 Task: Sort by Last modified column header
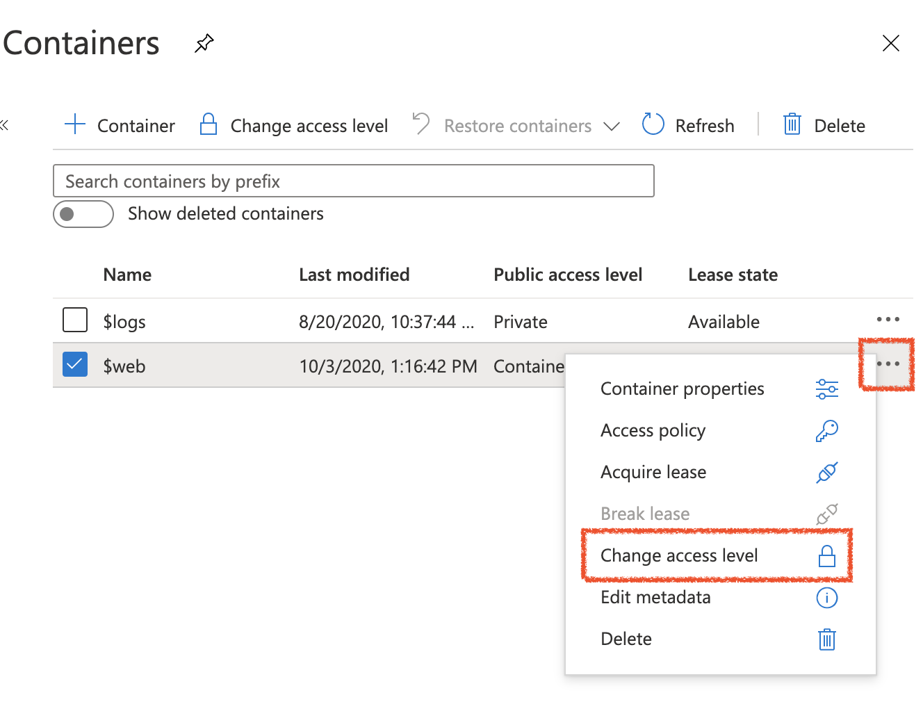[354, 275]
